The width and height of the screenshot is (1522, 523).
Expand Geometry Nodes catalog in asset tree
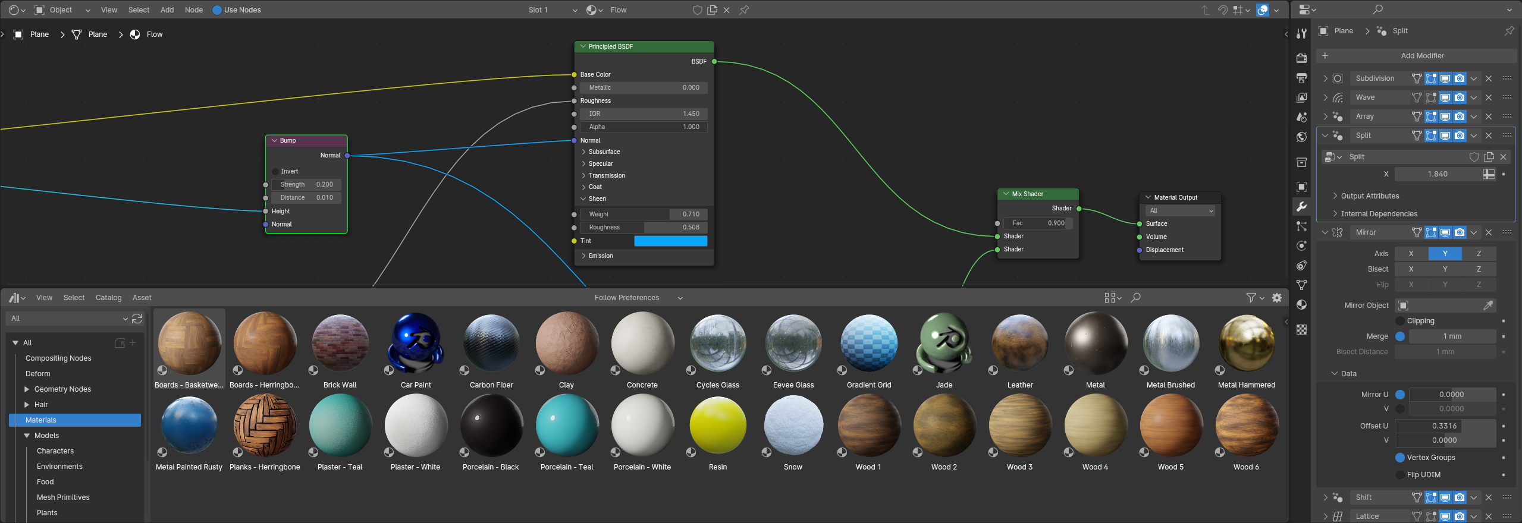pyautogui.click(x=27, y=389)
